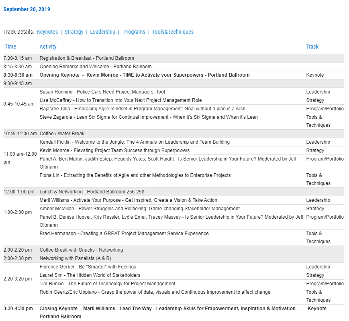Select Panel A with Bert Martin session
Image resolution: width=349 pixels, height=321 pixels.
pyautogui.click(x=168, y=163)
